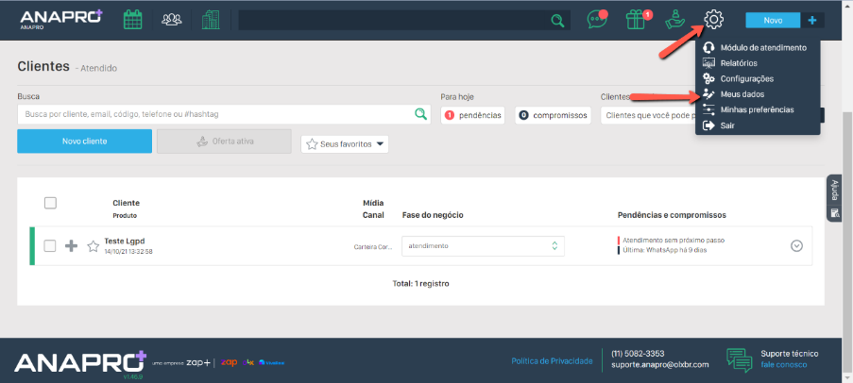
Task: Open the Política de Privacidade link
Action: tap(552, 360)
